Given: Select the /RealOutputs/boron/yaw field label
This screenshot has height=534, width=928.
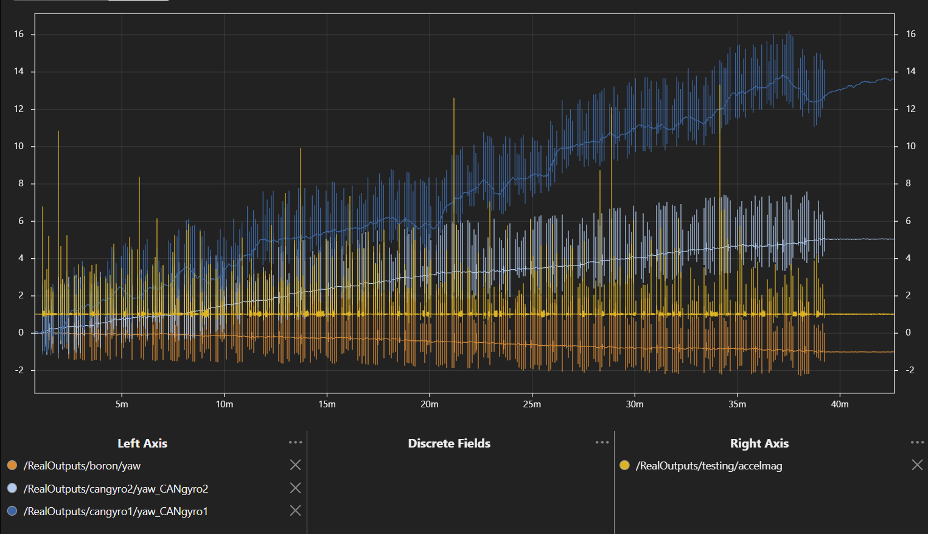Looking at the screenshot, I should [82, 466].
